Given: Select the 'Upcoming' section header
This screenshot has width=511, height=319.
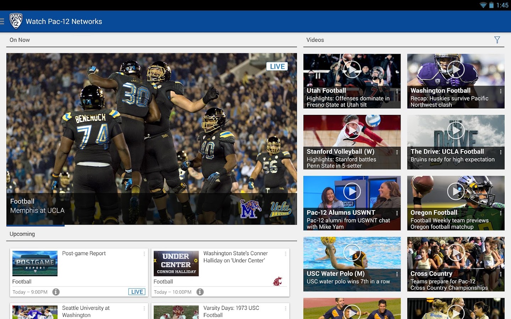Looking at the screenshot, I should tap(22, 234).
